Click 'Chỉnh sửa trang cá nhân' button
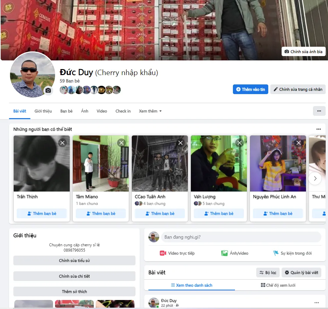Screen dimensions: 328x309 click(298, 89)
